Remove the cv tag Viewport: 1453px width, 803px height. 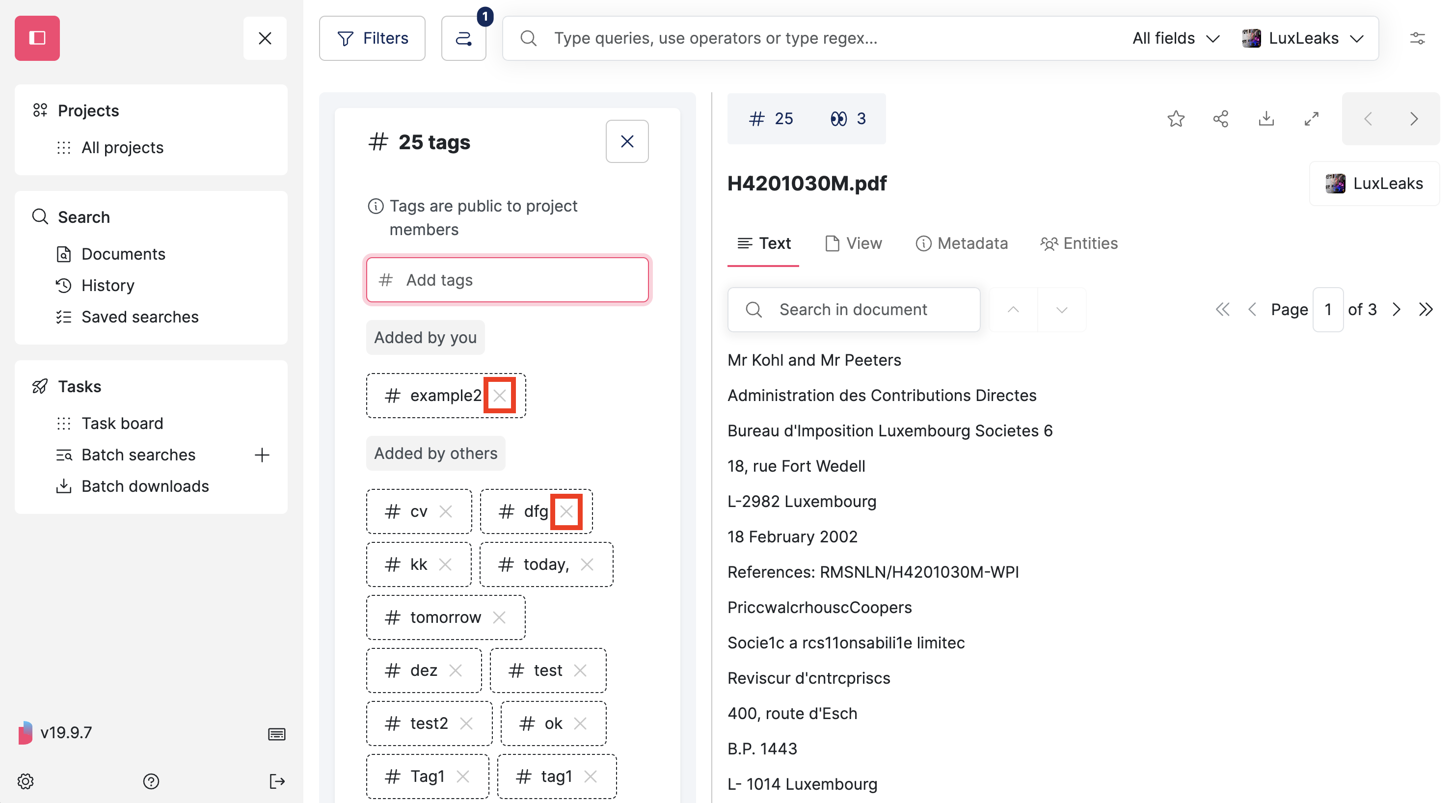[446, 511]
